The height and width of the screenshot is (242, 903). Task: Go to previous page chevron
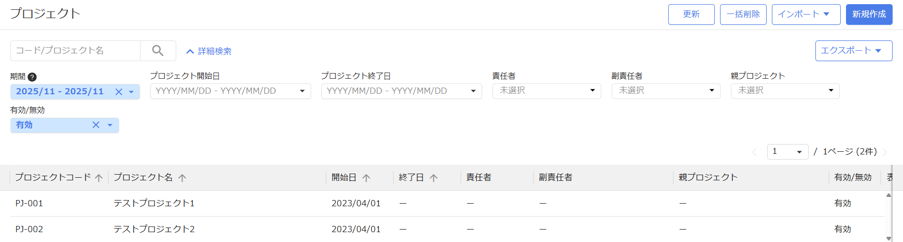754,152
